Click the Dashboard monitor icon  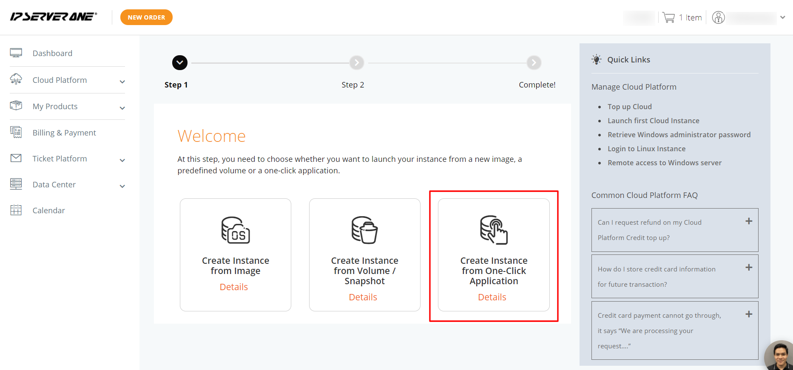coord(16,53)
